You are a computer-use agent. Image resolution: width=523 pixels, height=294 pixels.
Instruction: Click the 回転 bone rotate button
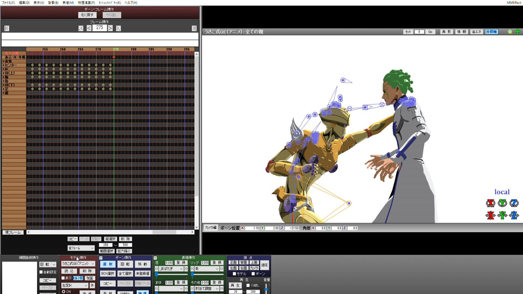click(x=125, y=265)
